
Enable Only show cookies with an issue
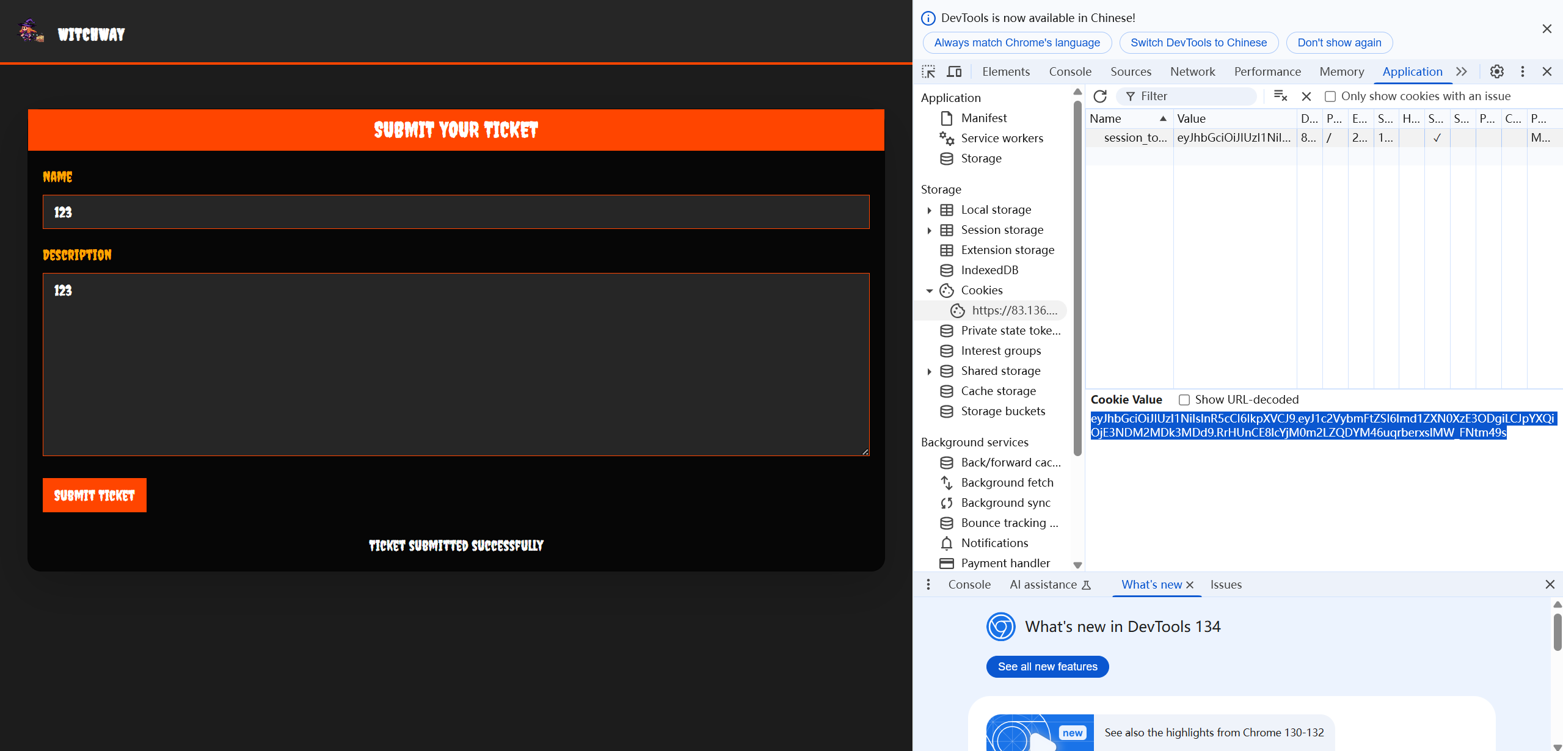point(1330,96)
